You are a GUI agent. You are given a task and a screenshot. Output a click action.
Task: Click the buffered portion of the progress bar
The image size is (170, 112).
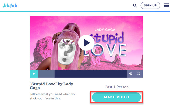point(46,74)
